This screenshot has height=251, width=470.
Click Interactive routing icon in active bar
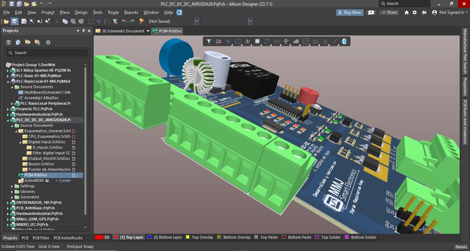267,41
